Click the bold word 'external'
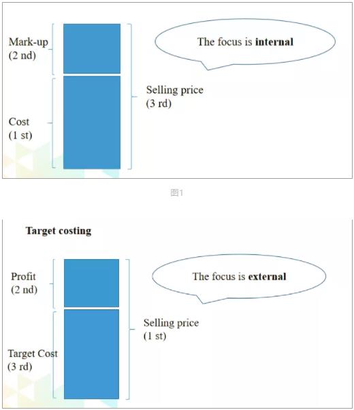 267,276
